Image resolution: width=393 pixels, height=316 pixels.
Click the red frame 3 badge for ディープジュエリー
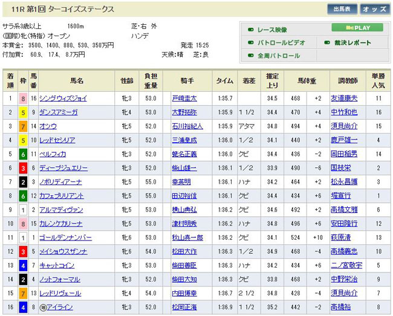coord(23,168)
